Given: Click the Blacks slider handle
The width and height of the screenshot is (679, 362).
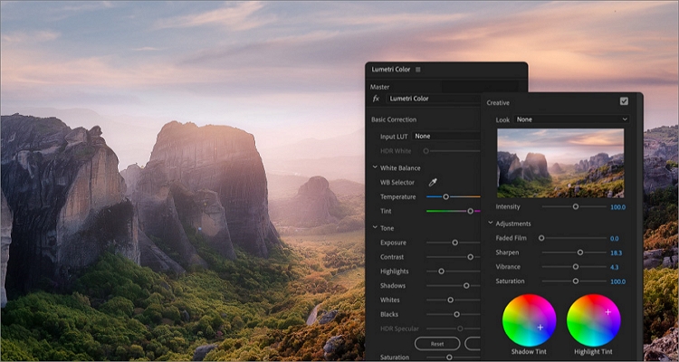Looking at the screenshot, I should click(456, 314).
